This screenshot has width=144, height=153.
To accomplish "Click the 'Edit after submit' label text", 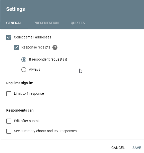I will coord(27,121).
